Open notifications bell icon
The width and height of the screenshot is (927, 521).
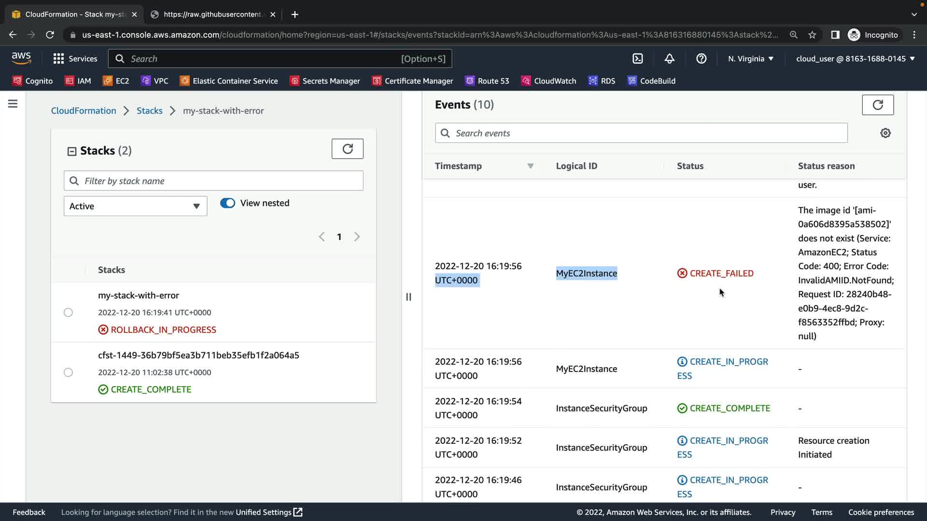click(x=669, y=58)
